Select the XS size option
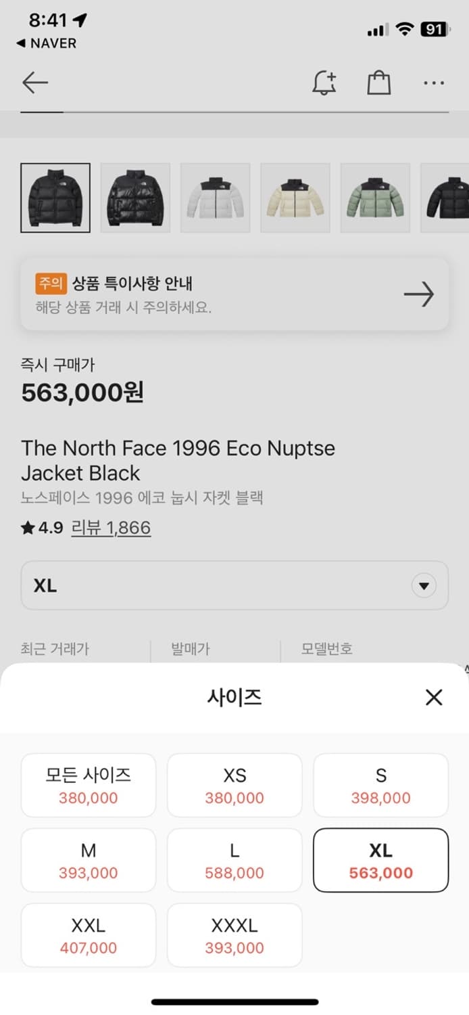 234,786
